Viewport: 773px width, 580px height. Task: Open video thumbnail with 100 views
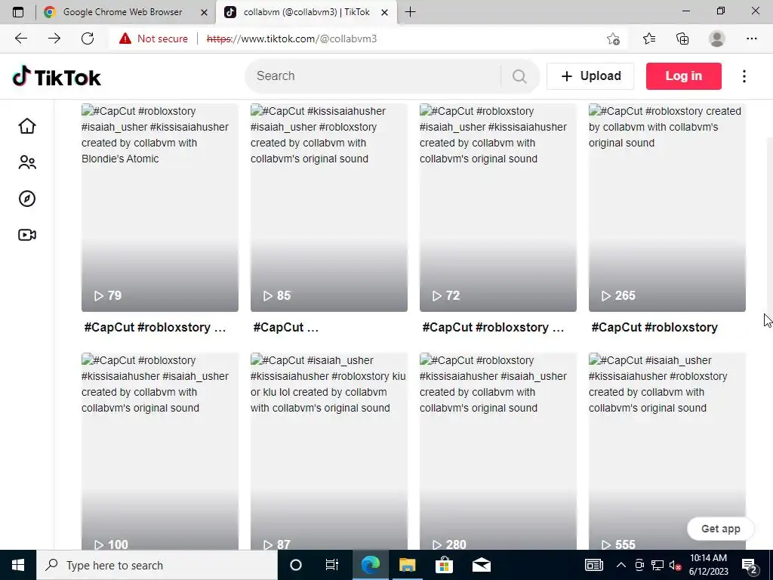[x=160, y=452]
